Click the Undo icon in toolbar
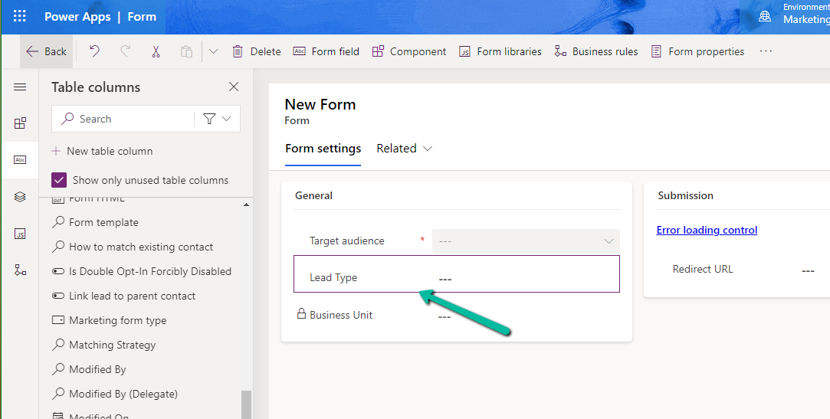The height and width of the screenshot is (419, 830). pyautogui.click(x=94, y=51)
